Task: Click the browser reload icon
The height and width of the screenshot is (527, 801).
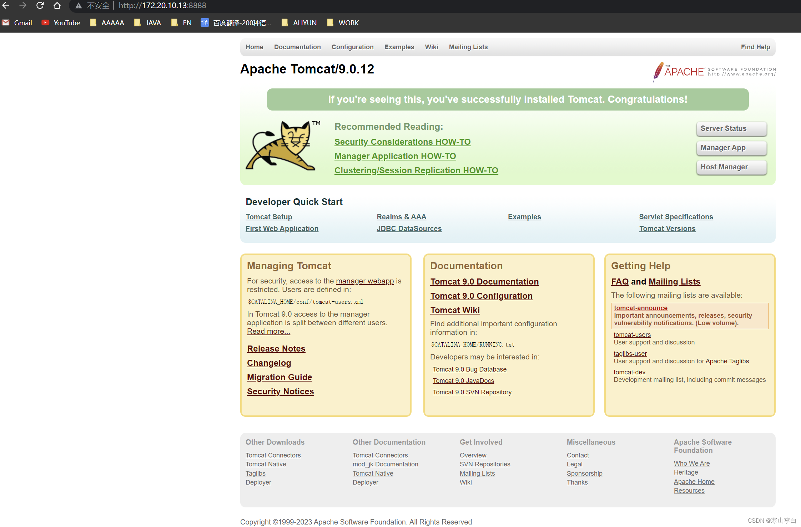Action: 40,5
